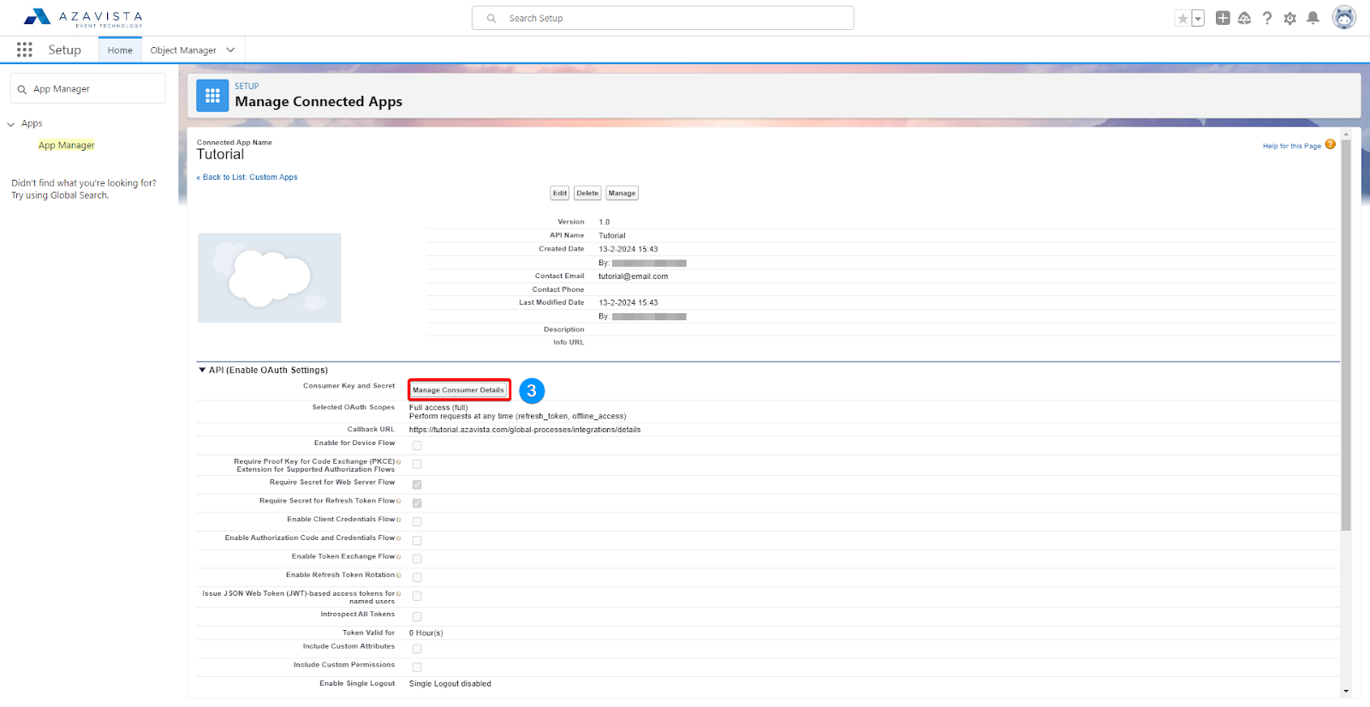Toggle Enable Token Exchange Flow checkbox
The height and width of the screenshot is (707, 1370).
point(417,559)
